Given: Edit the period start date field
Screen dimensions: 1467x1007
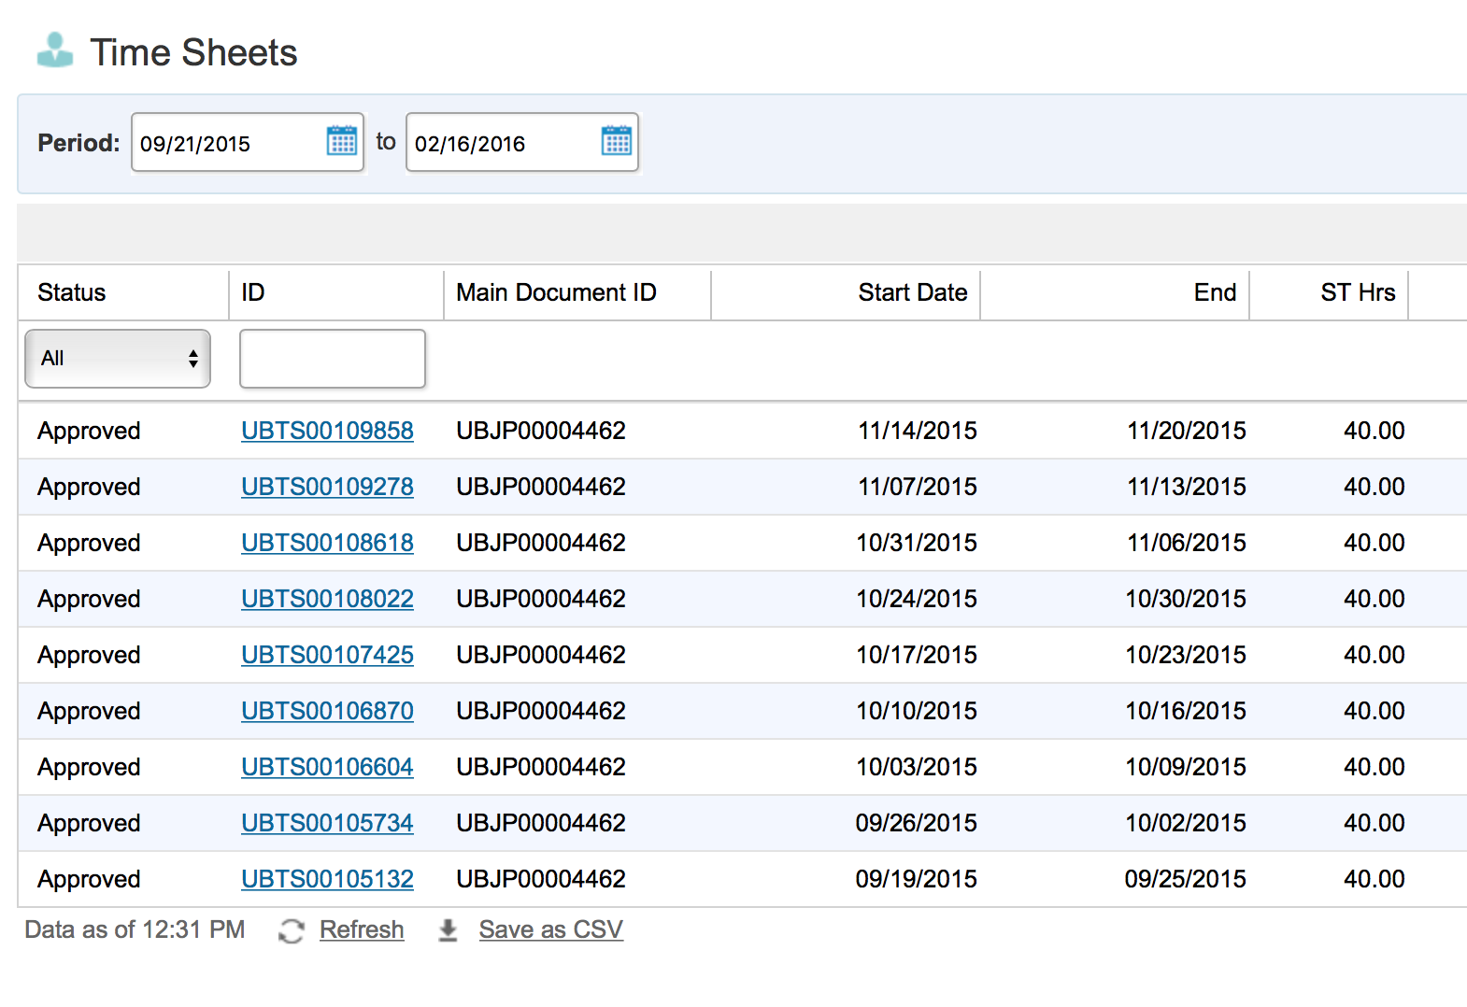Looking at the screenshot, I should pos(228,143).
